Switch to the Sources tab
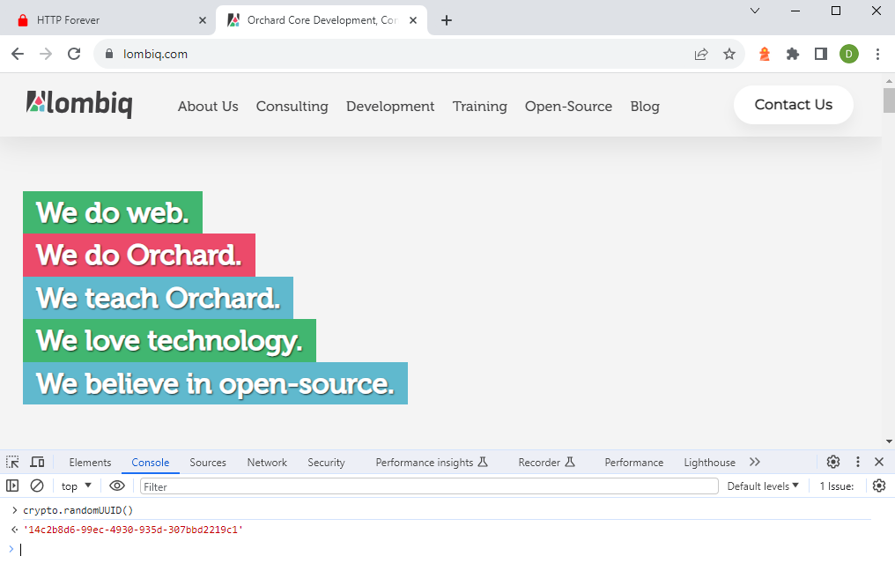 [208, 463]
